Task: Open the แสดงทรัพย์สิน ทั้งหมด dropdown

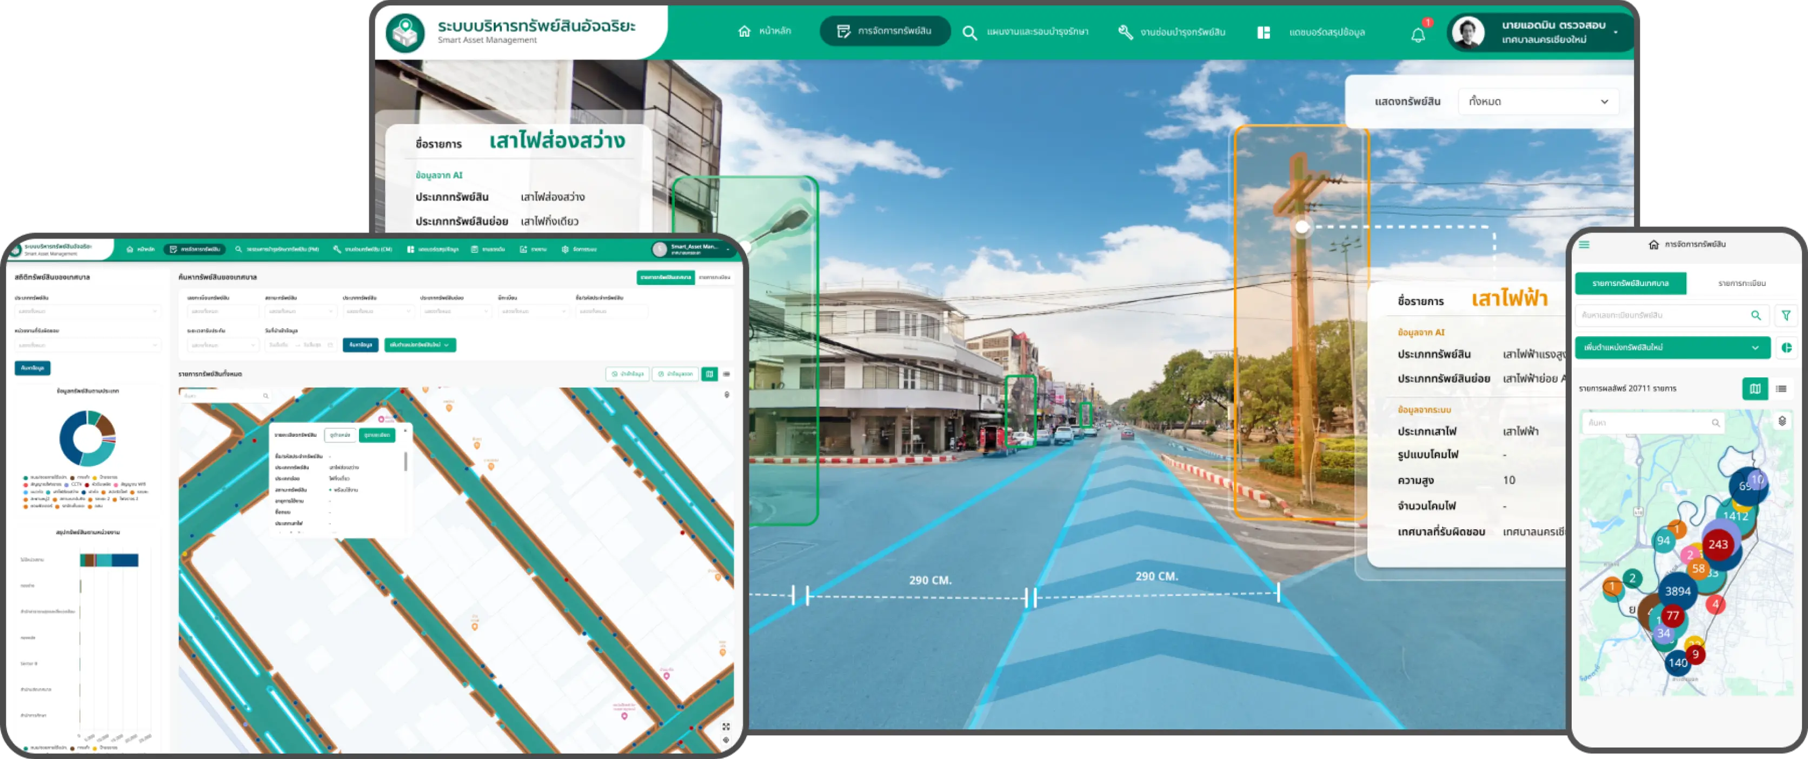Action: coord(1538,102)
